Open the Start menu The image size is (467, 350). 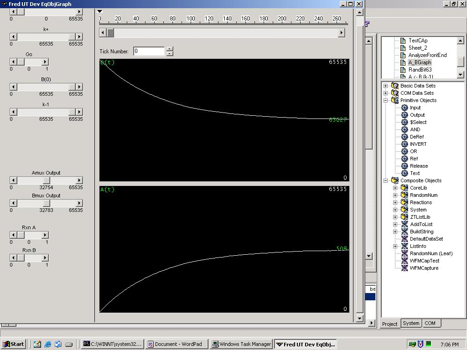coord(14,344)
